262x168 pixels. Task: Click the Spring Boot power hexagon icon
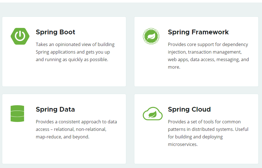(x=20, y=36)
